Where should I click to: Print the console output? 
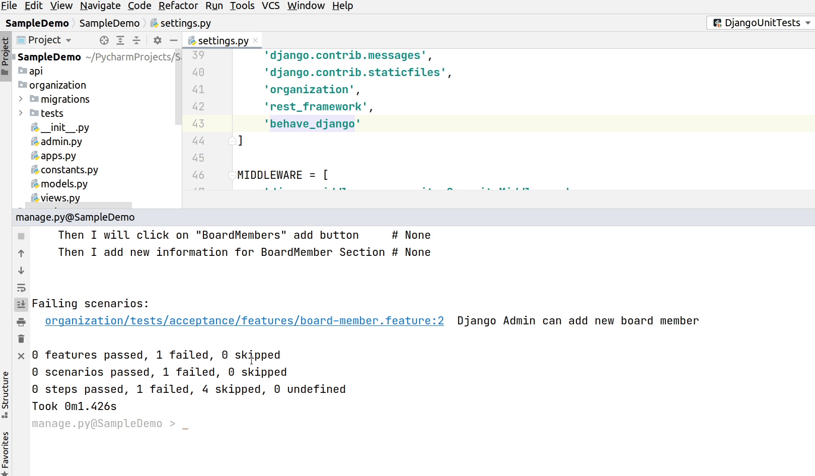[21, 321]
